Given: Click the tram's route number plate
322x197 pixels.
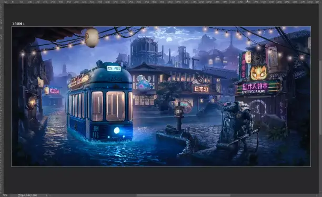Looking at the screenshot, I should click(114, 68).
